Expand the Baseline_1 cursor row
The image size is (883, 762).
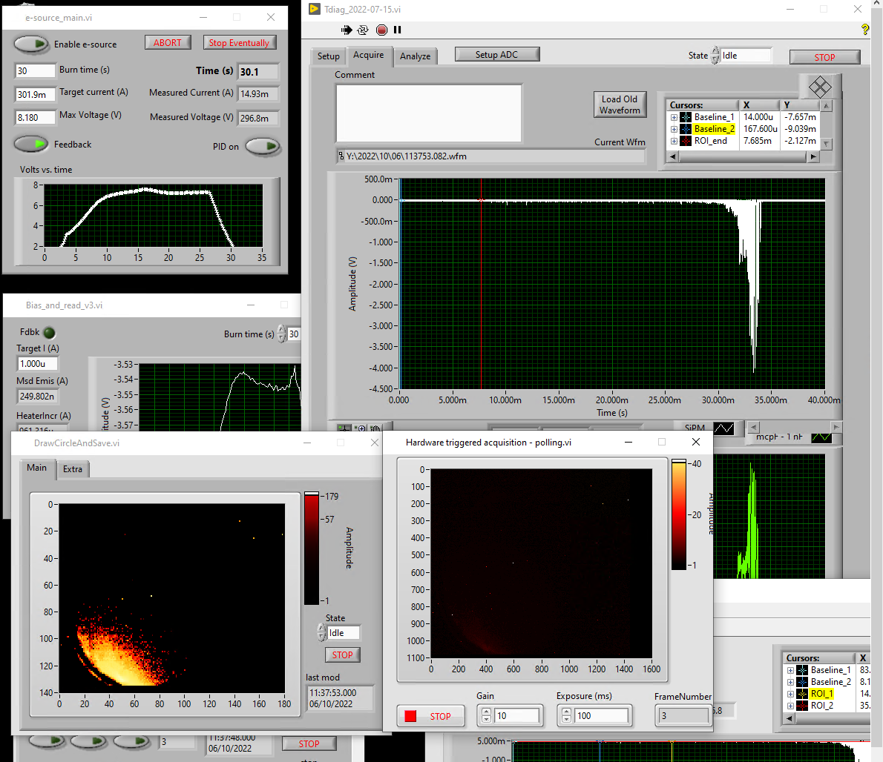tap(674, 117)
